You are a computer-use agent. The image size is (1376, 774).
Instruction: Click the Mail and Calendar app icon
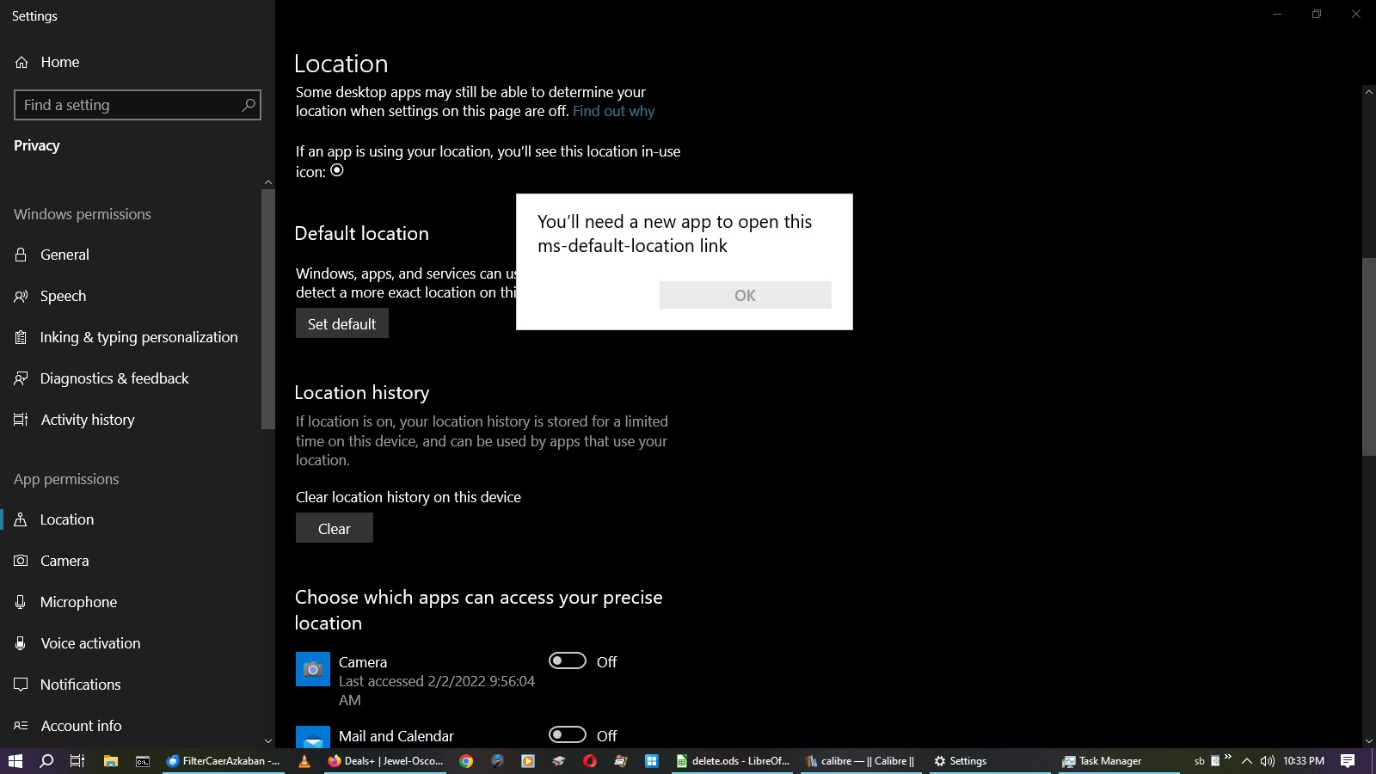click(x=313, y=737)
